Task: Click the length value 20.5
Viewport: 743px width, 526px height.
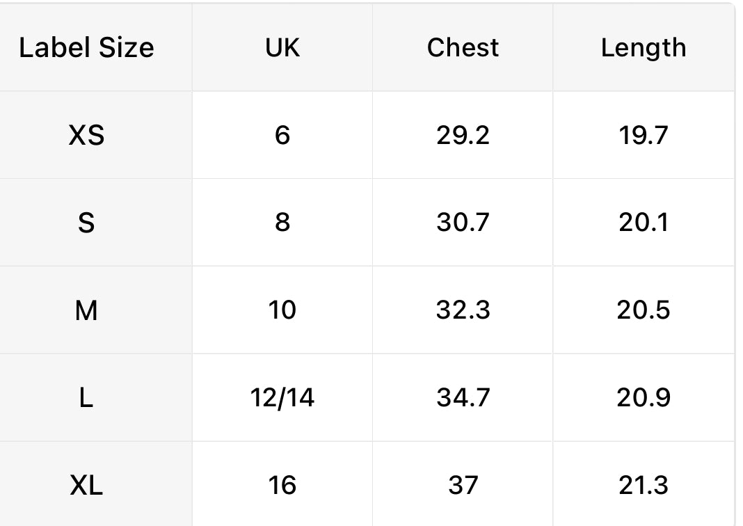Action: 643,310
